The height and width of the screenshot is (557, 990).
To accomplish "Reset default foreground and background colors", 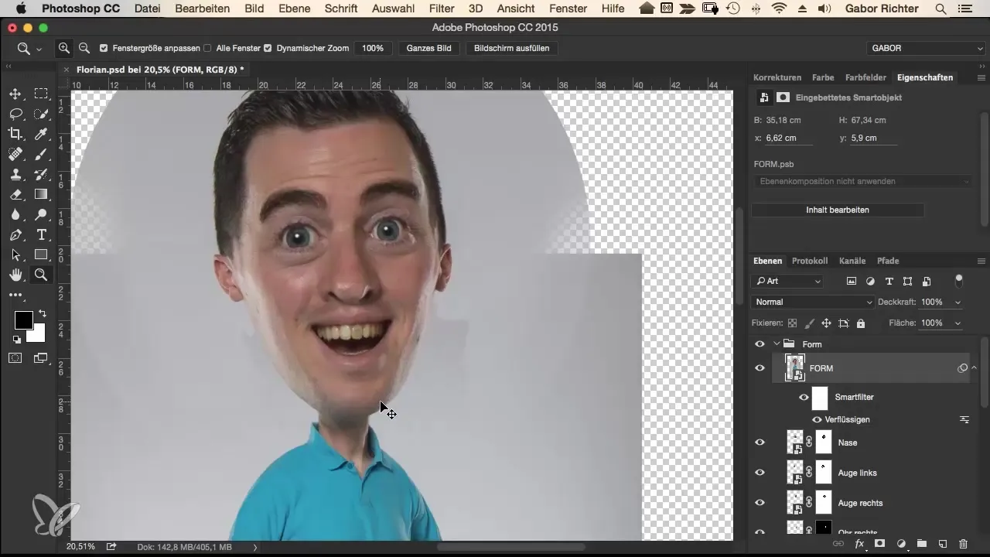I will click(x=16, y=339).
